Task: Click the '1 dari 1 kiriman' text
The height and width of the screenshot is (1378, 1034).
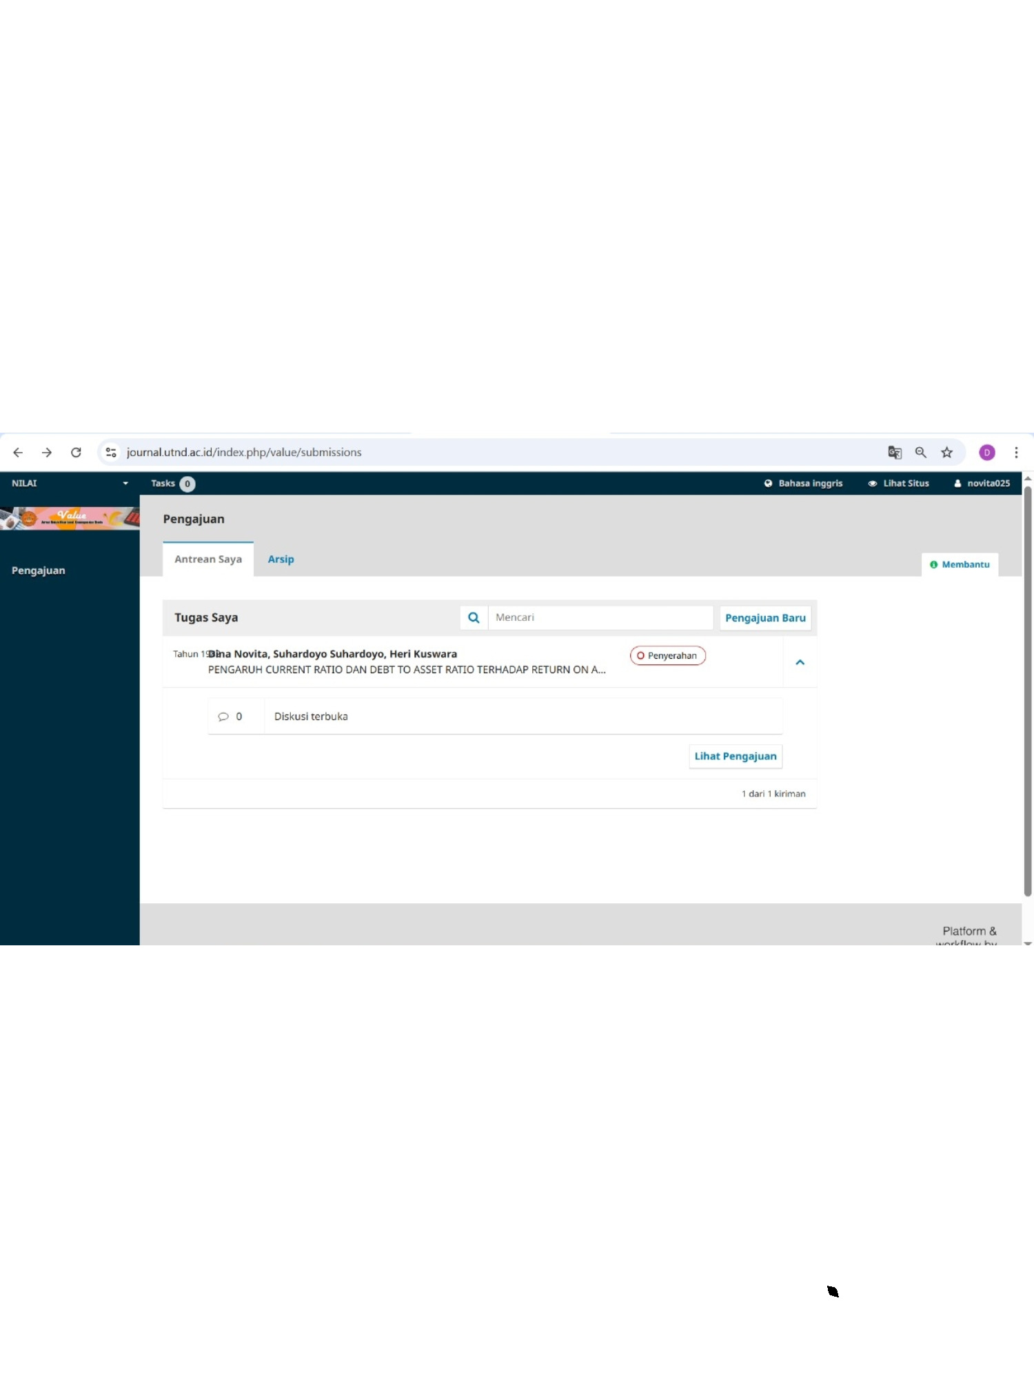Action: tap(773, 794)
